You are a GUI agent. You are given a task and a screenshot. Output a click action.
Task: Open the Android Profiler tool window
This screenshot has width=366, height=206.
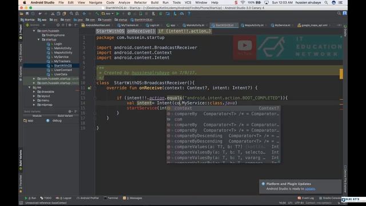coord(87,198)
